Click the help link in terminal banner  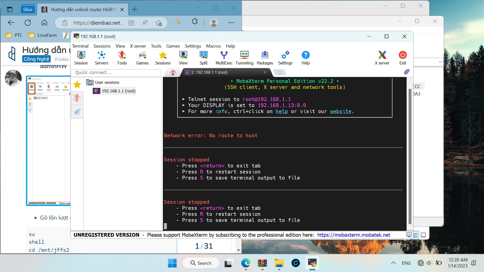(282, 111)
